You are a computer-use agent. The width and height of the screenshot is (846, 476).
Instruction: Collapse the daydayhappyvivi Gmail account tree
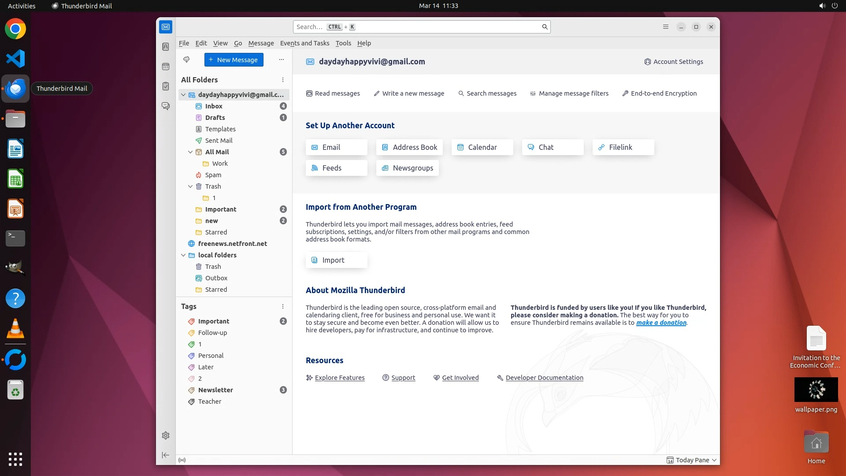tap(183, 95)
